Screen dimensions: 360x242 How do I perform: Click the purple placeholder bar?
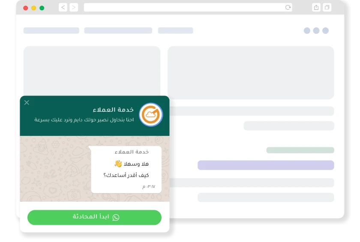(266, 165)
